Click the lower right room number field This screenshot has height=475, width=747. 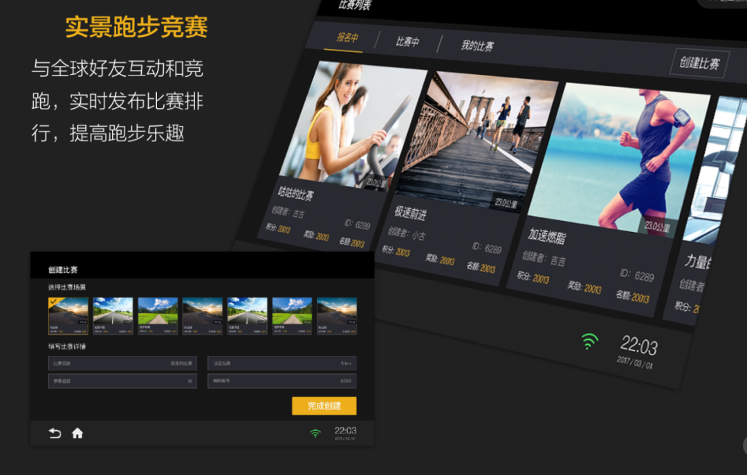[282, 381]
